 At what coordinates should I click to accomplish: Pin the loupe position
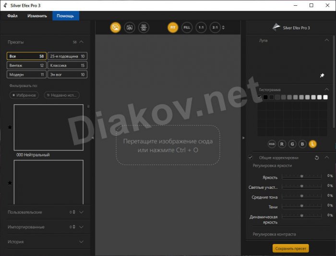pyautogui.click(x=322, y=75)
